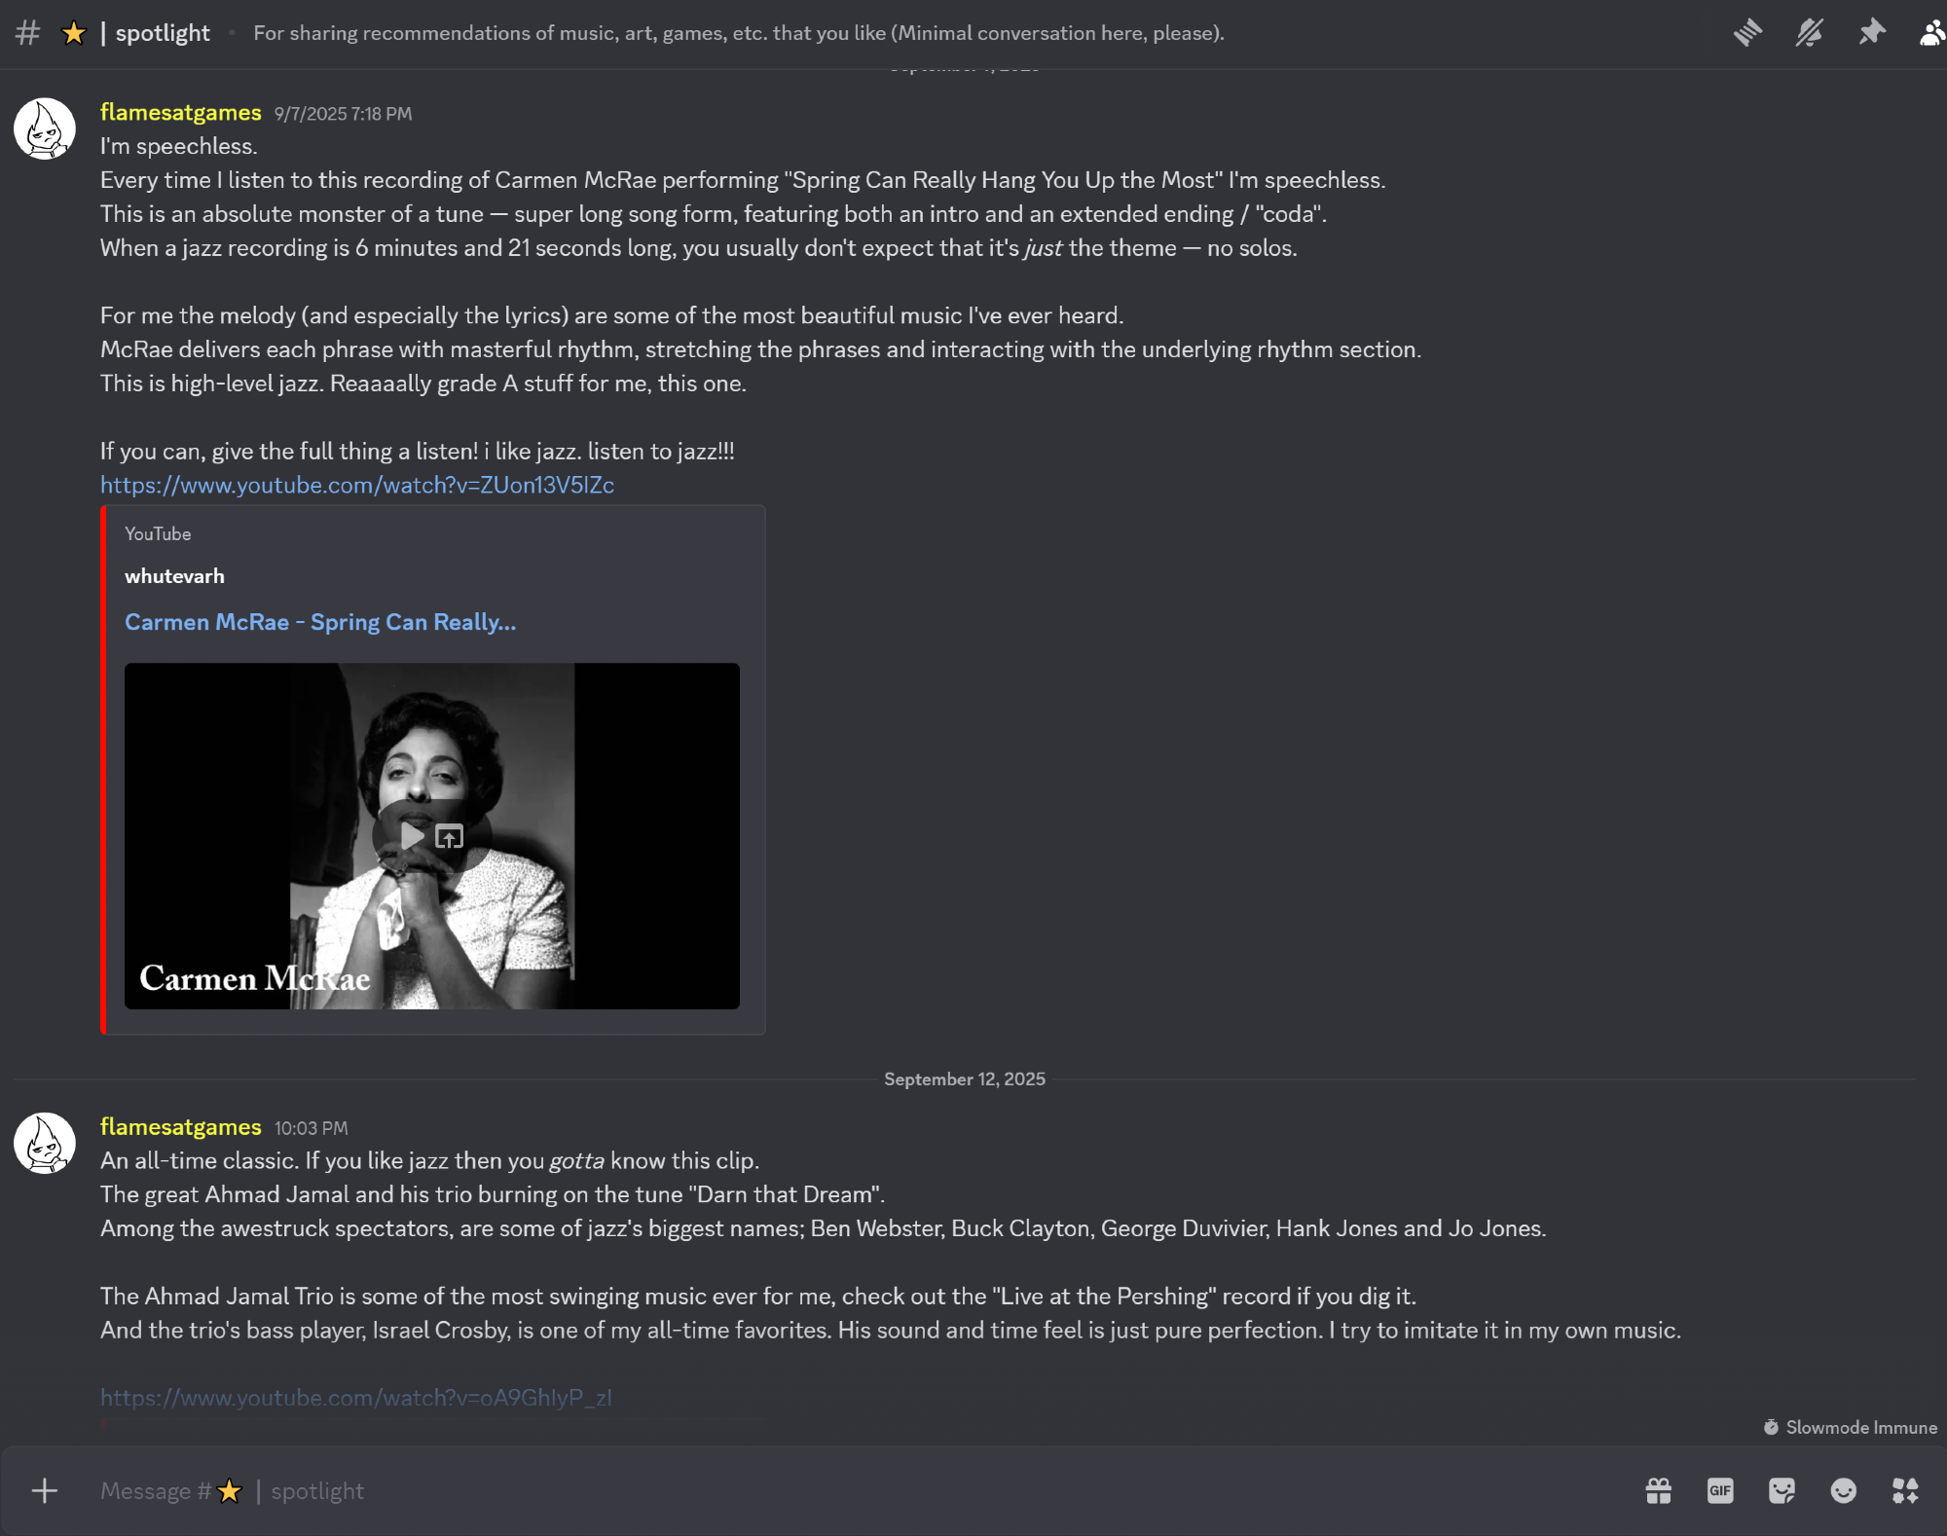
Task: Open the sticker picker
Action: [1782, 1490]
